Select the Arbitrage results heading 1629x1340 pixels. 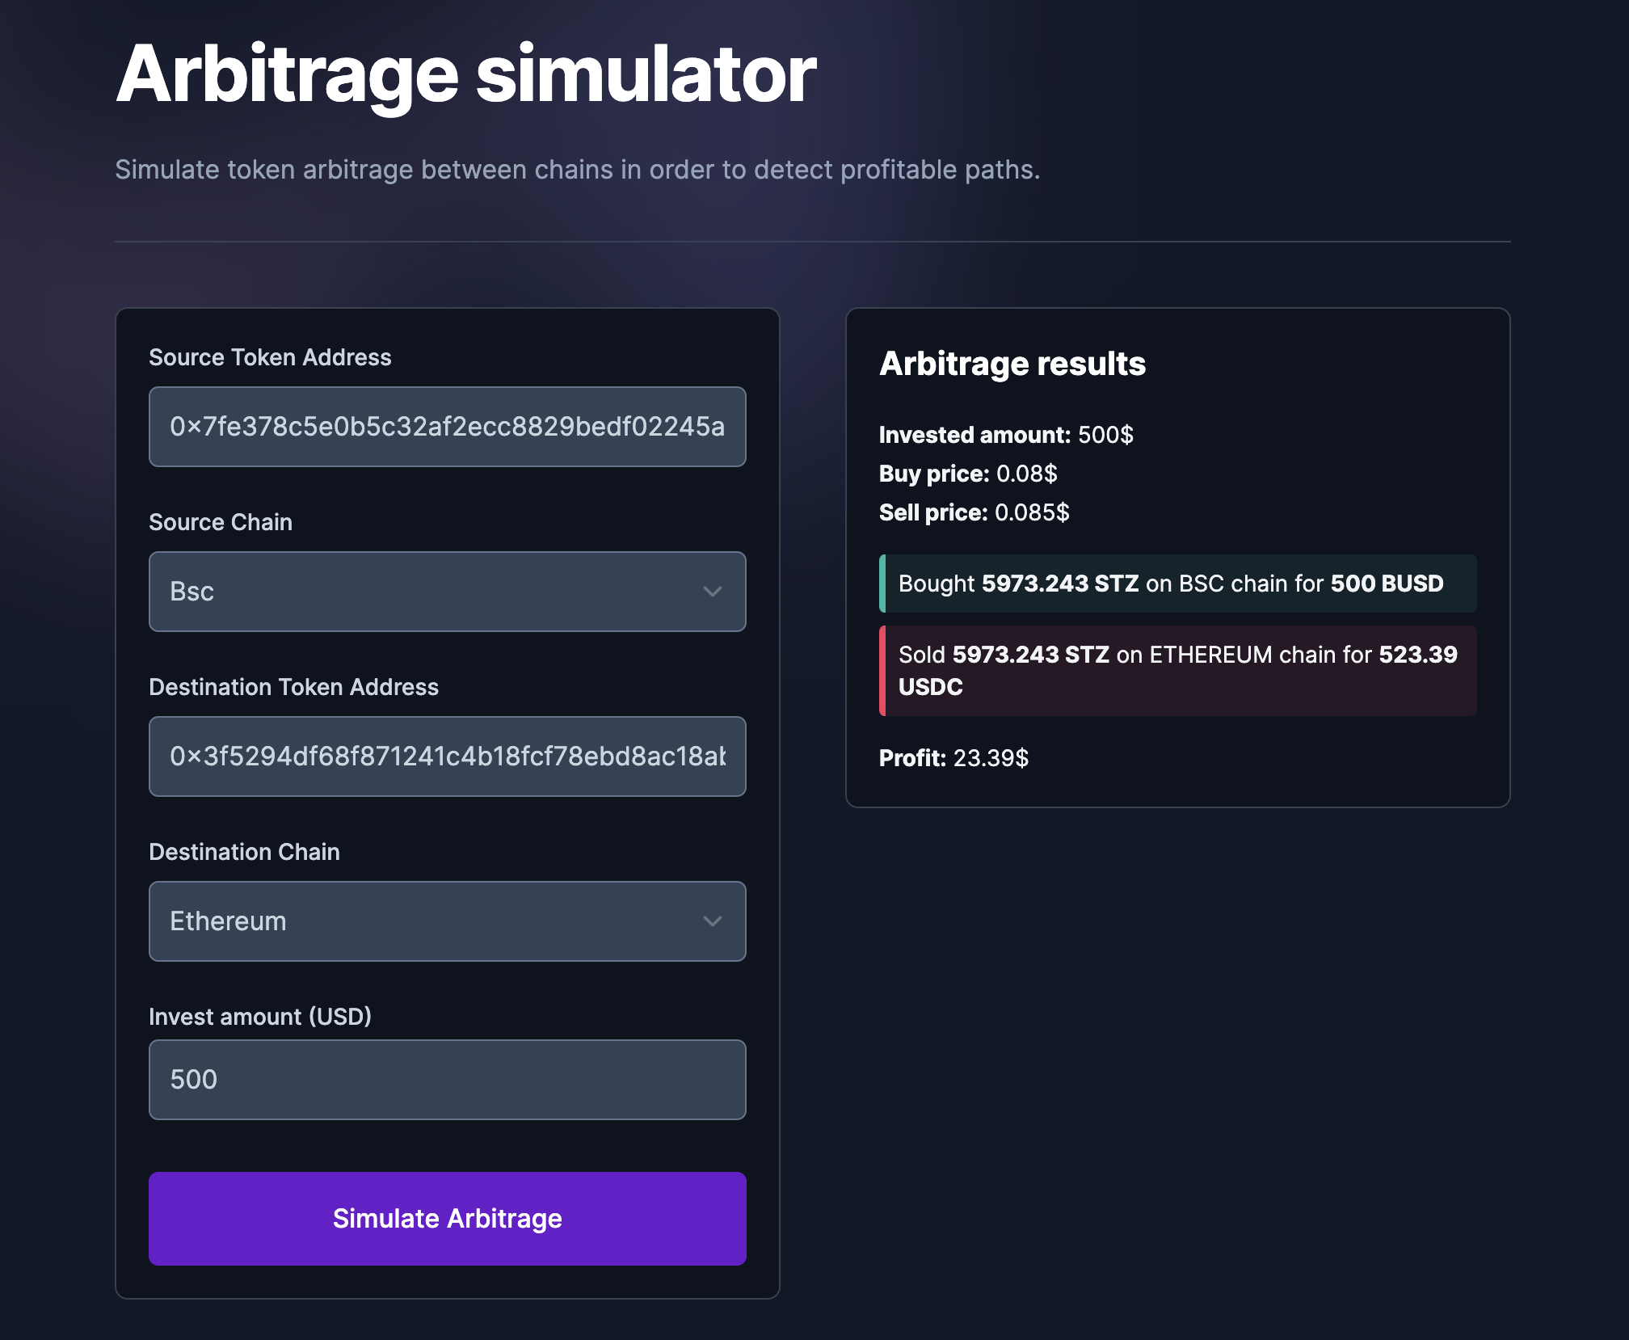[1012, 364]
